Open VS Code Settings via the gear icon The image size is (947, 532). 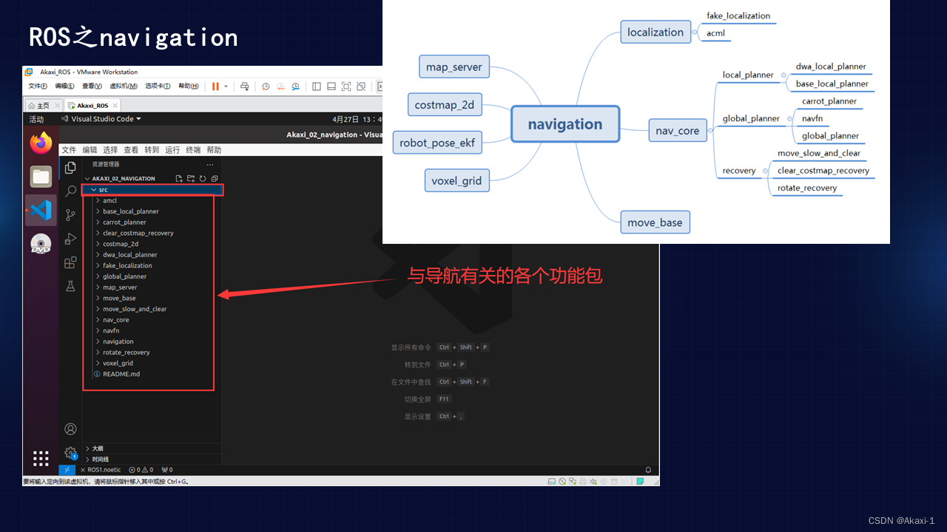pos(70,454)
